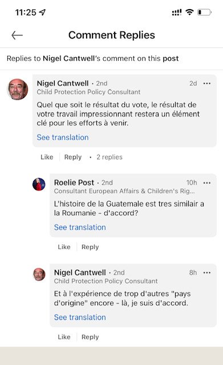See translation of the top French comment
Viewport: 223px width, 365px height.
click(x=63, y=137)
